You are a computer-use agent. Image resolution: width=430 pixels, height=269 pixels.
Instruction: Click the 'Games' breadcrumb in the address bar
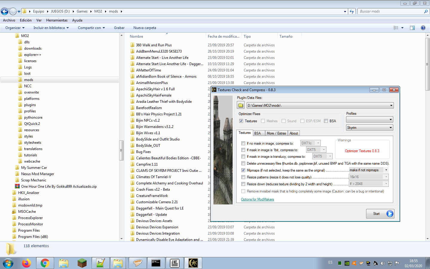tap(82, 11)
